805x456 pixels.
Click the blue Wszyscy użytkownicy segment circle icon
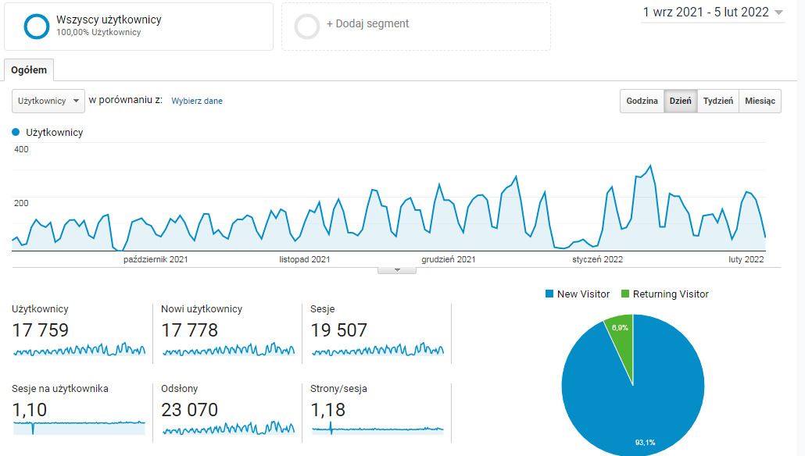(37, 26)
